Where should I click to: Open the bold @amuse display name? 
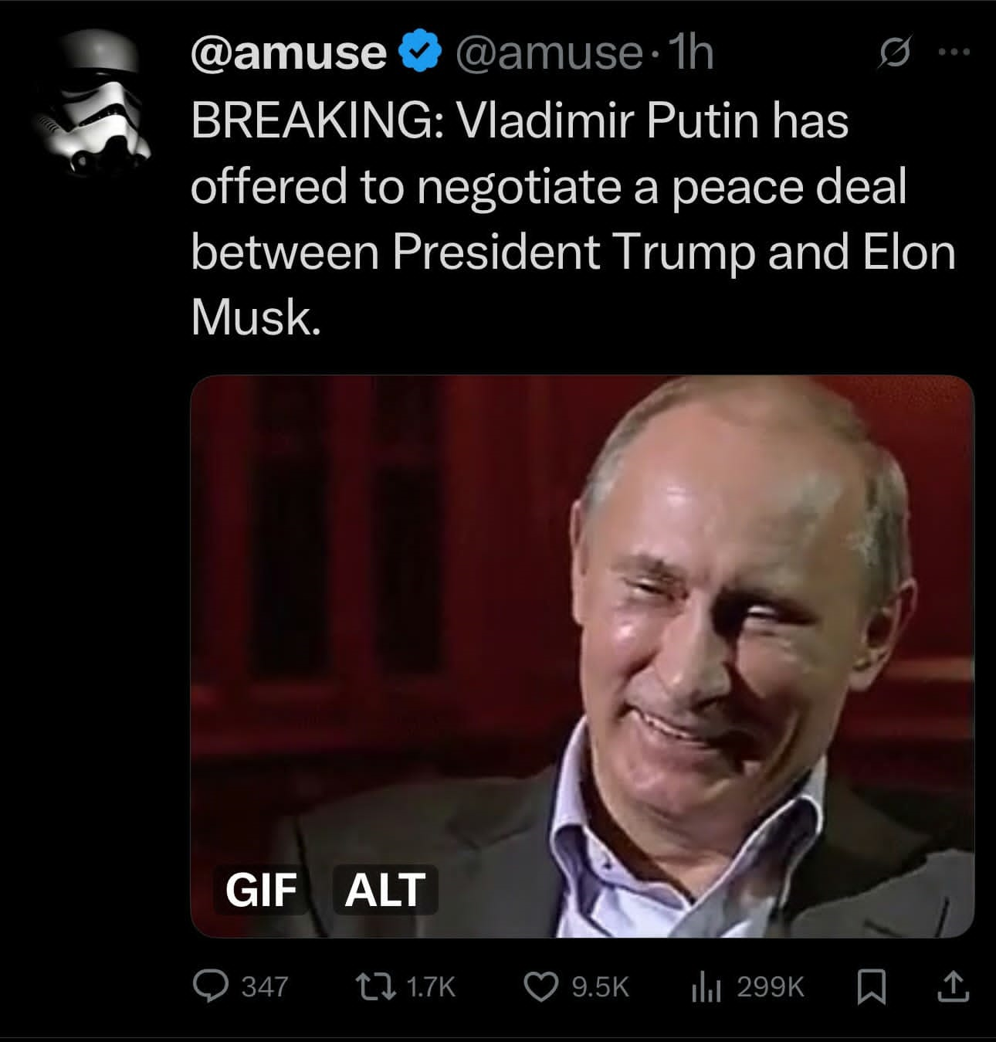tap(289, 53)
